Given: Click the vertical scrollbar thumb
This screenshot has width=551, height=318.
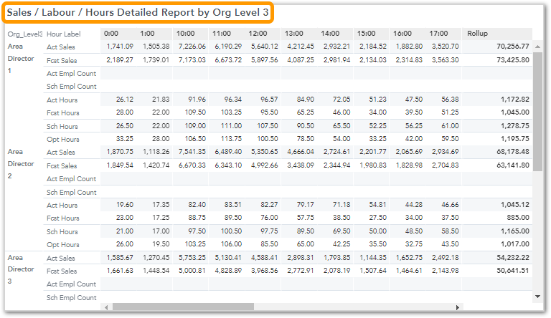Looking at the screenshot, I should tap(537, 111).
